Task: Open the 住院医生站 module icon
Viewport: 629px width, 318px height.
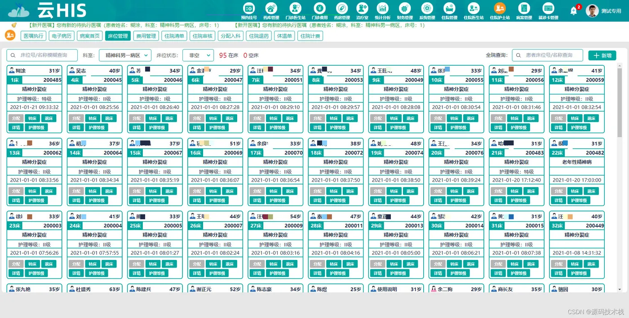Action: click(x=474, y=8)
